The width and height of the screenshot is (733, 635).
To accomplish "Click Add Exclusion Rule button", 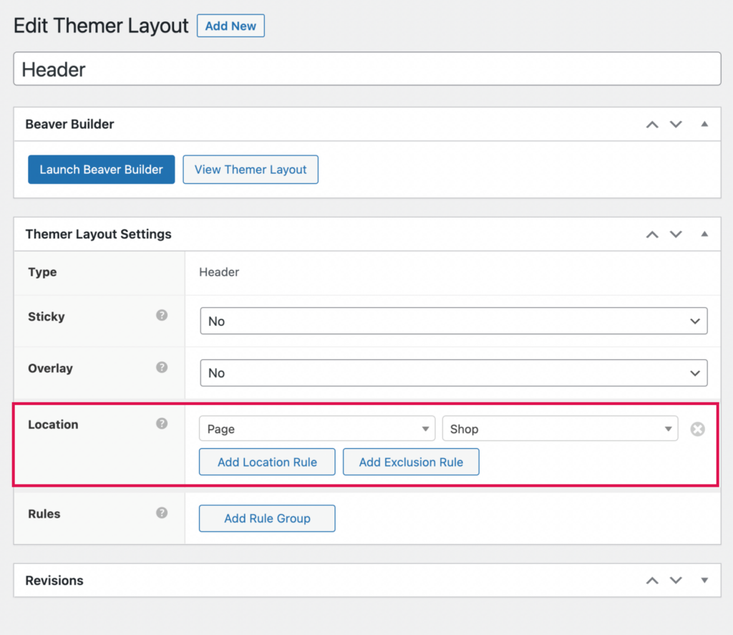I will (x=411, y=462).
